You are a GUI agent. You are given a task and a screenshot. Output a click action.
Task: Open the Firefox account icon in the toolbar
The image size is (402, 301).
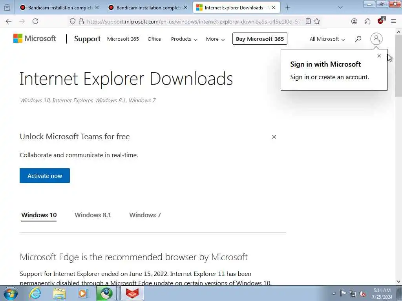[354, 22]
